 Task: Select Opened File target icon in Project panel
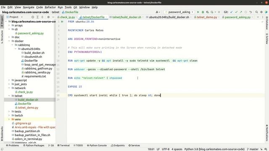point(33,17)
